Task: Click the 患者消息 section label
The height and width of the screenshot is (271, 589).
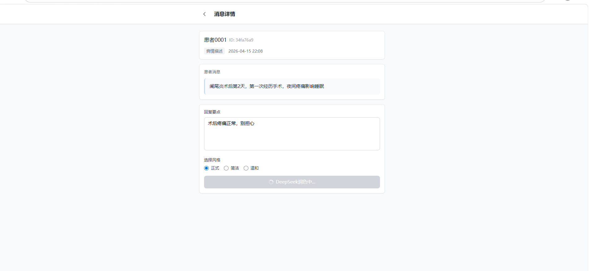Action: click(212, 72)
